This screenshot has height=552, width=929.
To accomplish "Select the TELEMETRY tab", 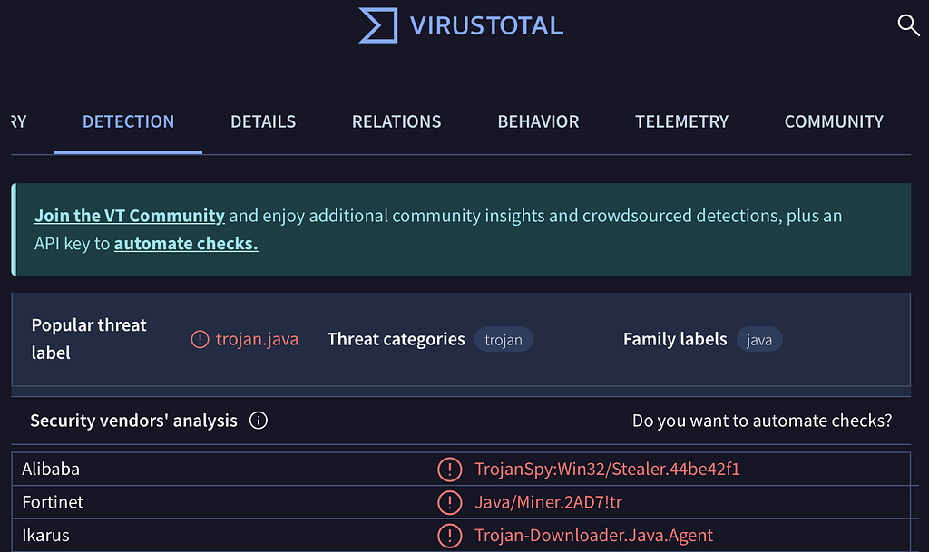I will (x=681, y=121).
